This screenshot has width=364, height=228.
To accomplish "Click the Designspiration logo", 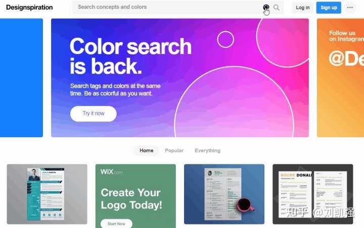I will click(29, 7).
